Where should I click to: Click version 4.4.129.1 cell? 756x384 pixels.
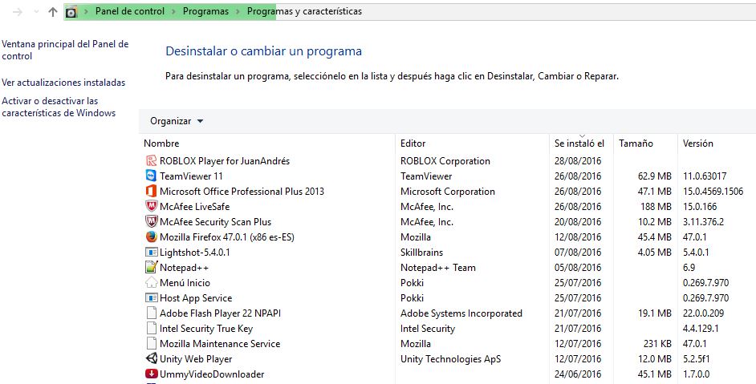(x=701, y=329)
